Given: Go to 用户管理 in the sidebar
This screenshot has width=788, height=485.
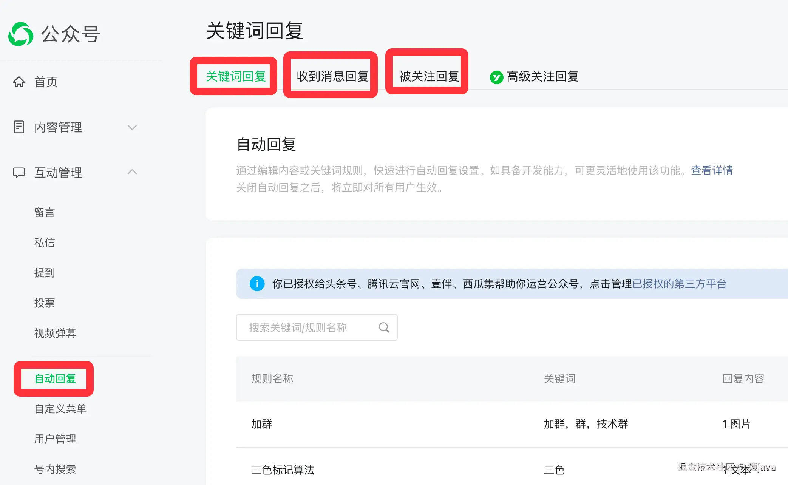Looking at the screenshot, I should click(55, 439).
